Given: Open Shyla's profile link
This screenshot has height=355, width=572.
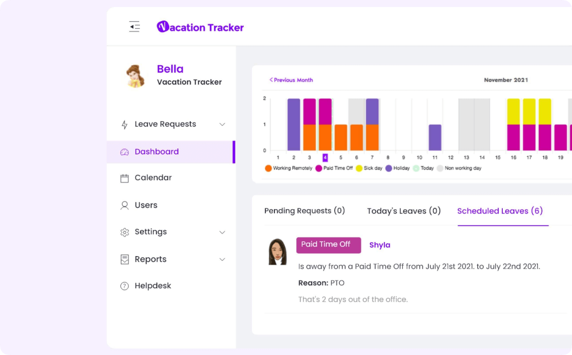Looking at the screenshot, I should click(x=380, y=245).
